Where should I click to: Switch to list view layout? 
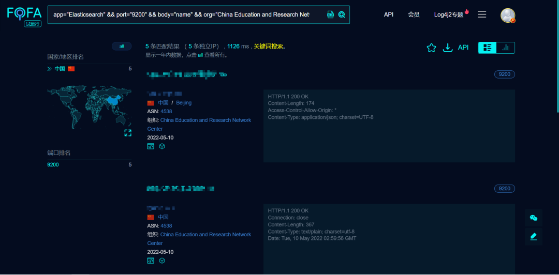487,48
